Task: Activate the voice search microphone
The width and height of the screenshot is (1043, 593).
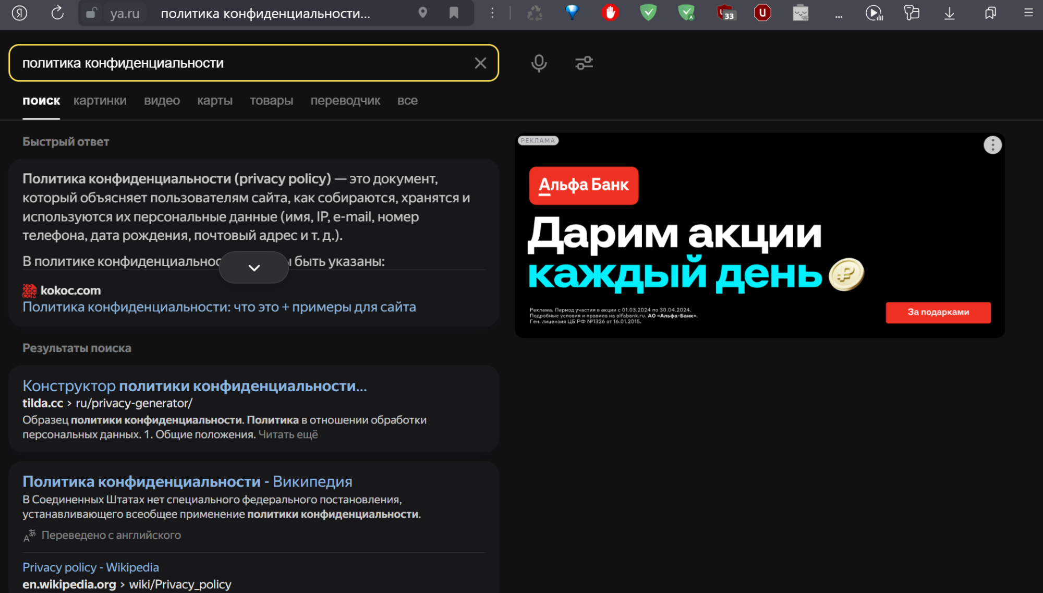Action: point(538,63)
